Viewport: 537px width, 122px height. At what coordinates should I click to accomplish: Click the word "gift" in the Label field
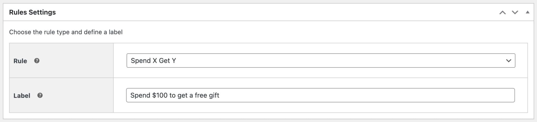pyautogui.click(x=214, y=95)
